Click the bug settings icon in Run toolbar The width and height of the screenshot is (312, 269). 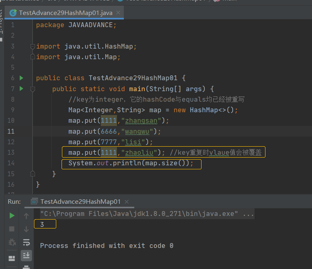[12, 242]
